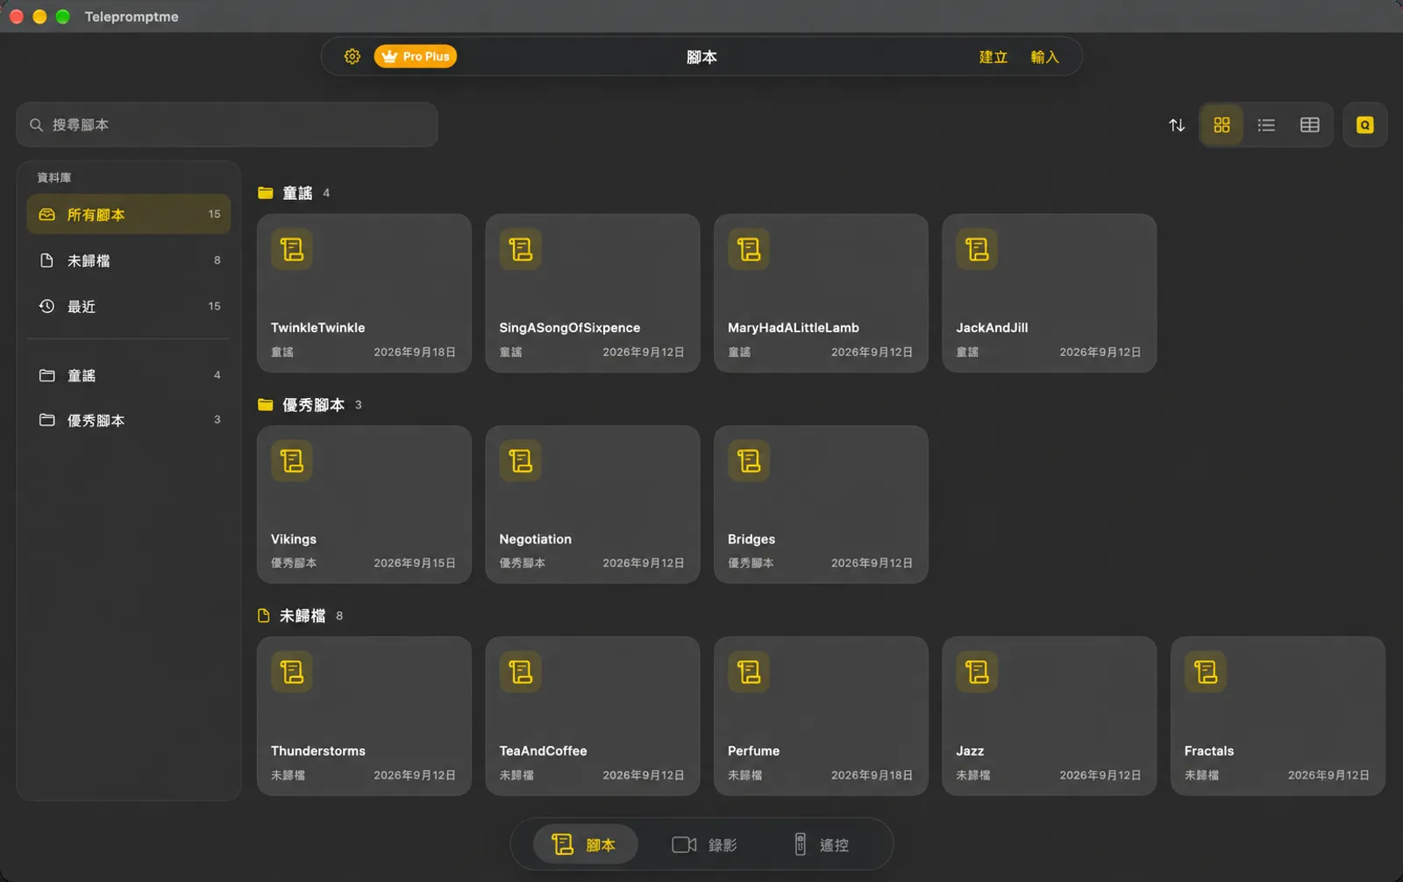Click script icon on SingASongOfSixpence card
The height and width of the screenshot is (882, 1403).
520,249
